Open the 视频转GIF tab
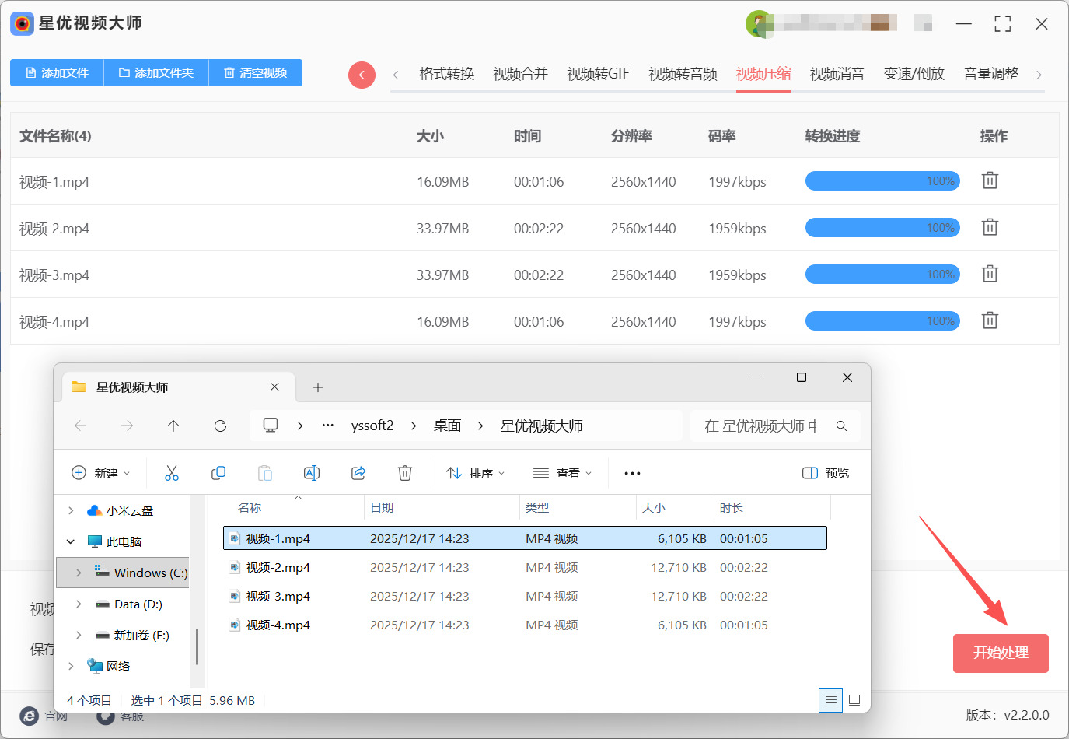Screen dimensions: 1069x739 (598, 74)
